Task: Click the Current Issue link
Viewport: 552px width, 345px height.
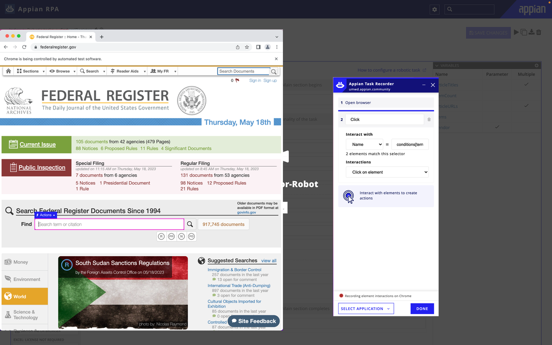Action: point(38,144)
